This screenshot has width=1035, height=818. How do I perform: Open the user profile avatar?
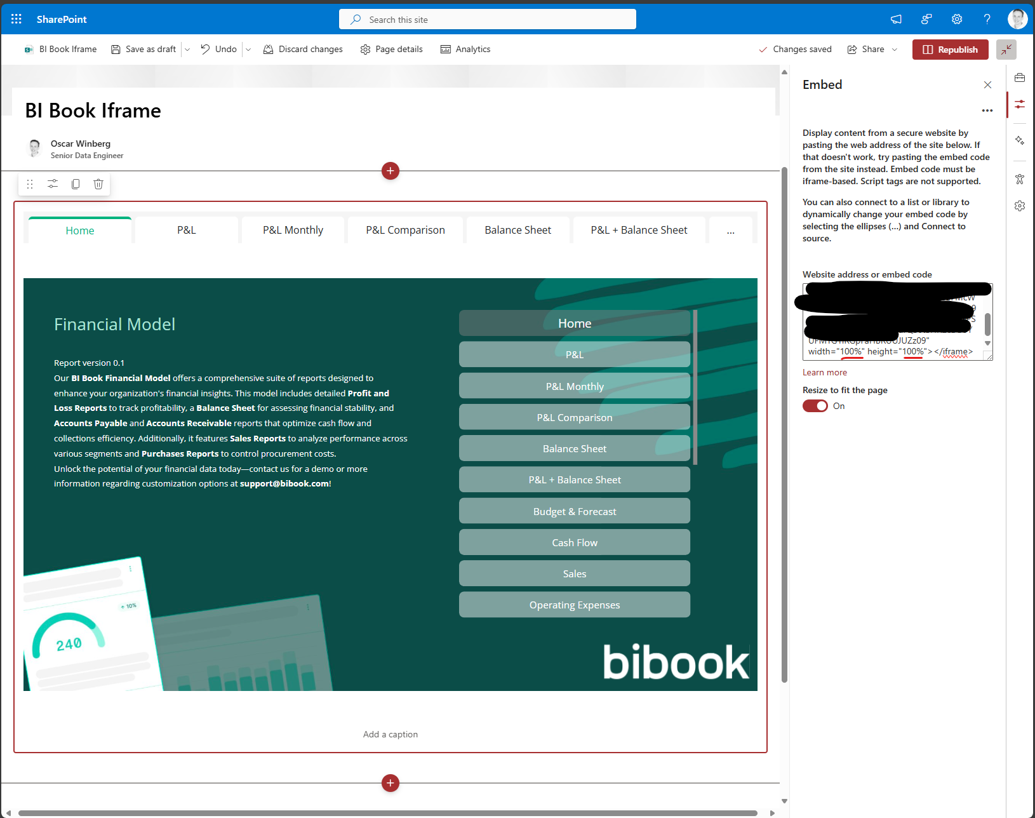[x=1017, y=19]
